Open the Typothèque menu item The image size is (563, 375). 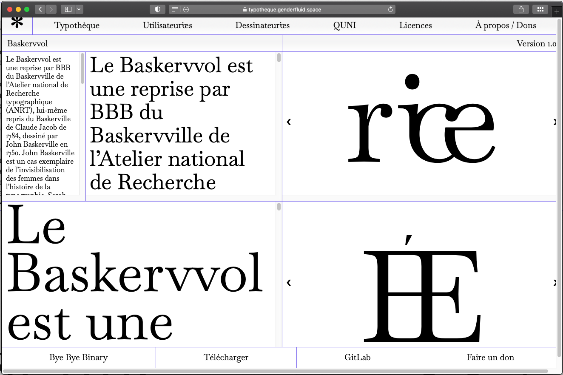[x=77, y=26]
